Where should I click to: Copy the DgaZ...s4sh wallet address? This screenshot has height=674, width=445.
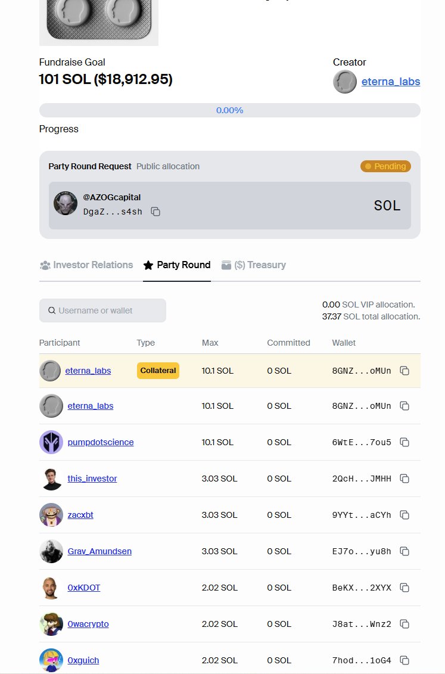tap(155, 212)
